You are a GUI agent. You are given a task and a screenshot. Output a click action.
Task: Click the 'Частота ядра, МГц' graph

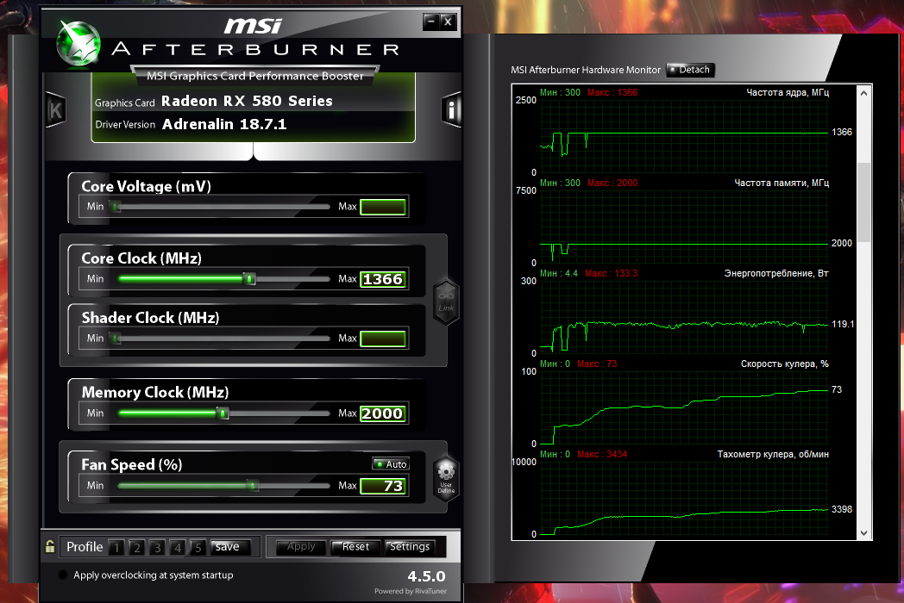click(684, 136)
